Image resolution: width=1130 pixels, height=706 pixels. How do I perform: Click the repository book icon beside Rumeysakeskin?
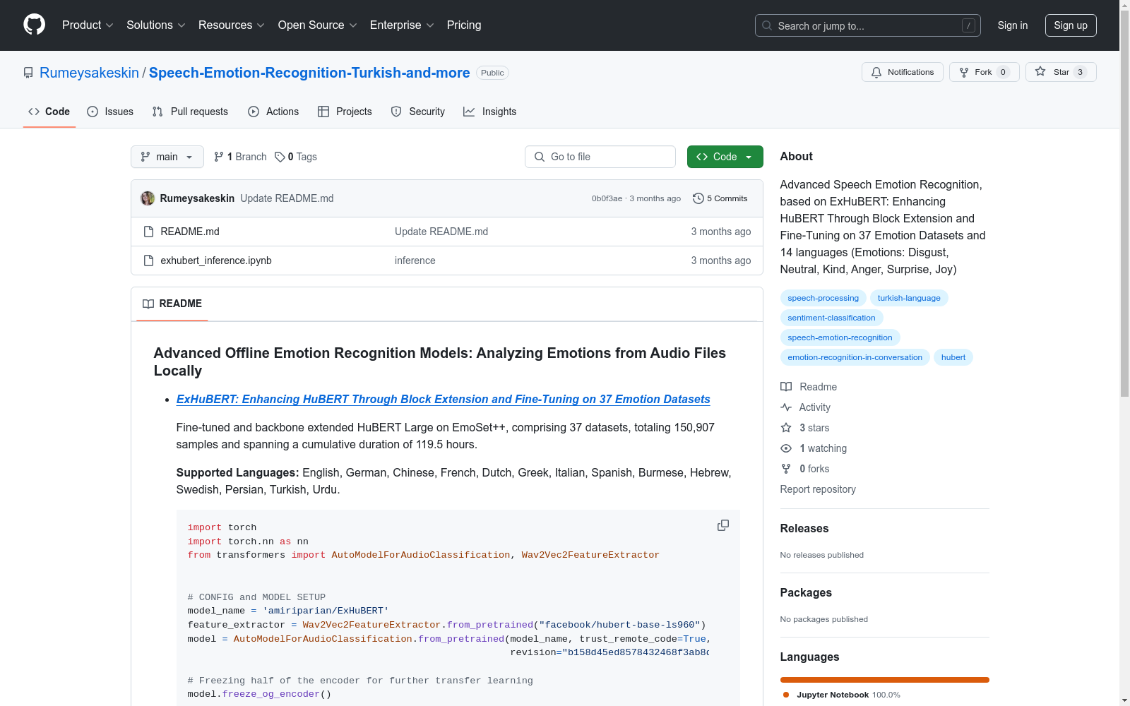coord(28,73)
